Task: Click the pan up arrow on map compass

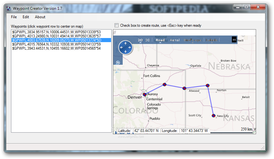Action: tap(125, 43)
